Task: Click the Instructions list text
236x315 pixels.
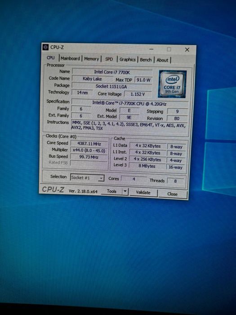Action: [x=129, y=126]
